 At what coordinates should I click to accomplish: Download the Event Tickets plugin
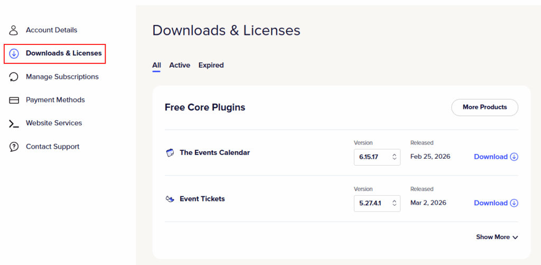coord(496,203)
